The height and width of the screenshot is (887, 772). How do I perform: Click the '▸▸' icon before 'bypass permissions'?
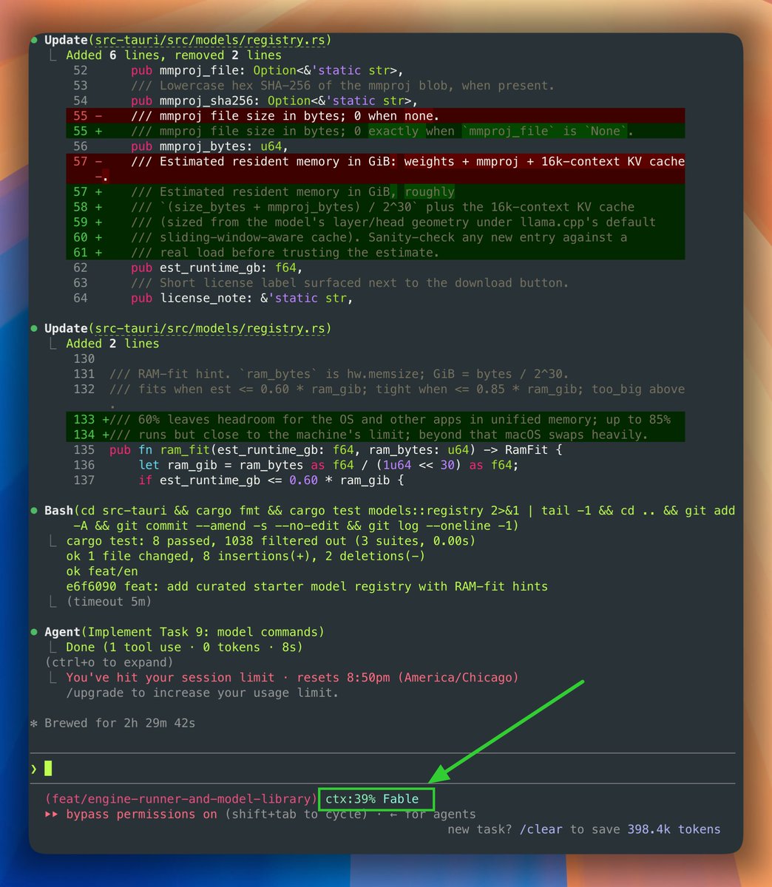(x=51, y=814)
